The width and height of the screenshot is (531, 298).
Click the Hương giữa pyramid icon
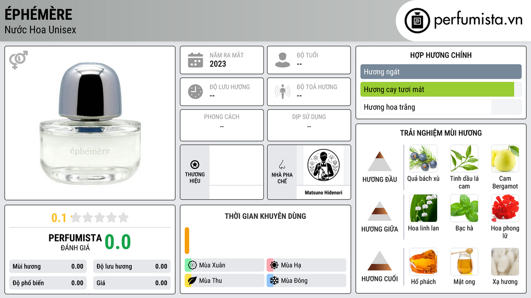pyautogui.click(x=380, y=211)
